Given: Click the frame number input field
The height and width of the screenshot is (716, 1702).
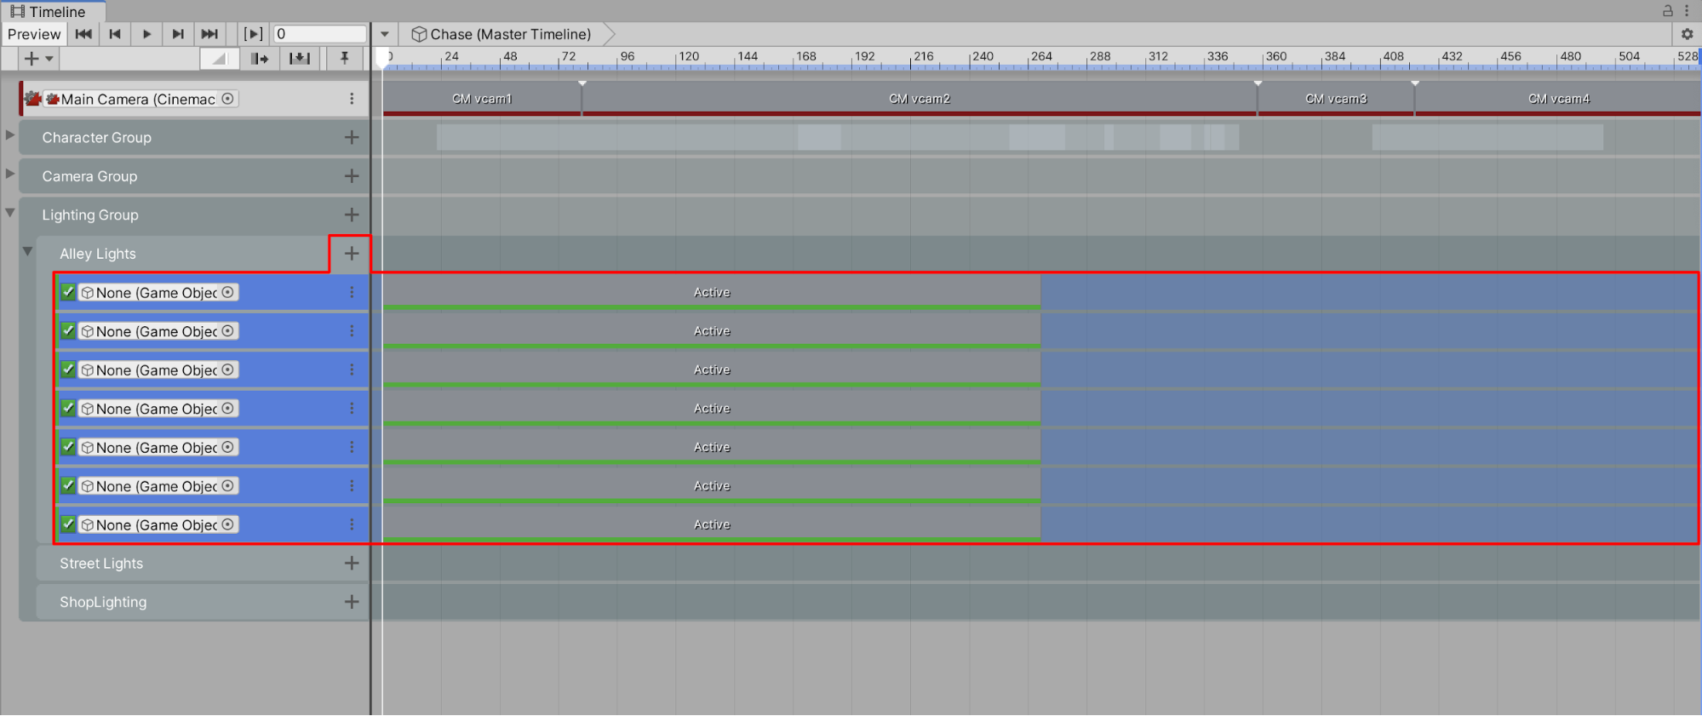Looking at the screenshot, I should click(319, 34).
